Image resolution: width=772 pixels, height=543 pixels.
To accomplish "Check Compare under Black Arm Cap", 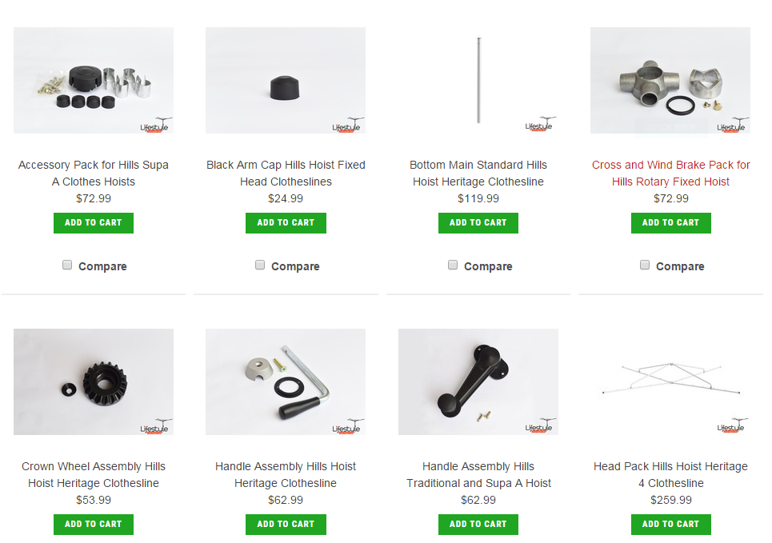I will (260, 265).
